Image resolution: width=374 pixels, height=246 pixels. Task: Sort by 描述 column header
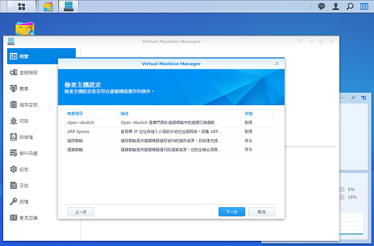point(171,113)
